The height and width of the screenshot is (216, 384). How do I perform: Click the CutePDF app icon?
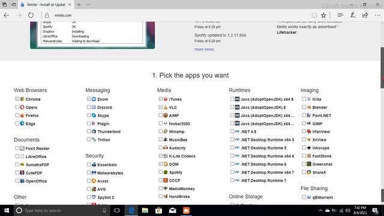[x=22, y=173]
